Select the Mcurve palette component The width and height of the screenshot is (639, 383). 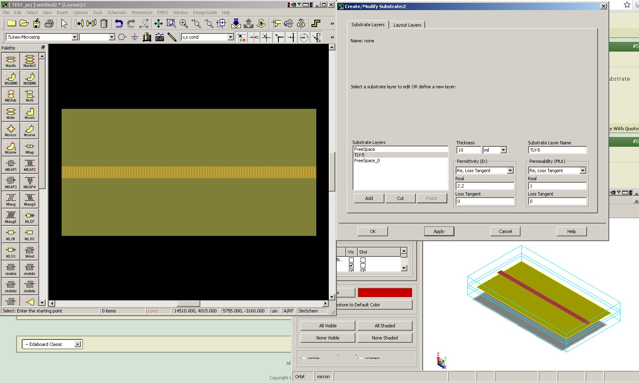[29, 130]
